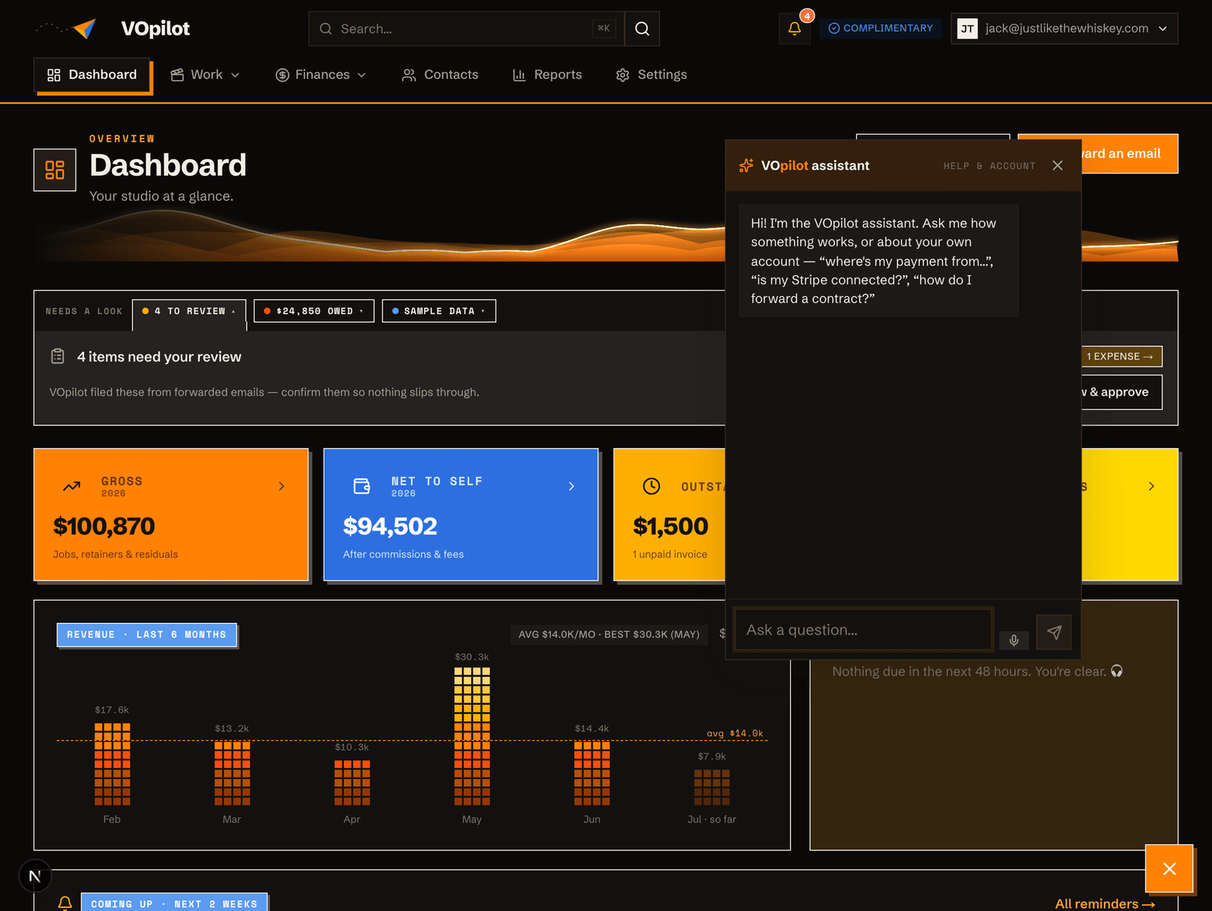1212x911 pixels.
Task: Click the review & approve button
Action: tap(1121, 393)
